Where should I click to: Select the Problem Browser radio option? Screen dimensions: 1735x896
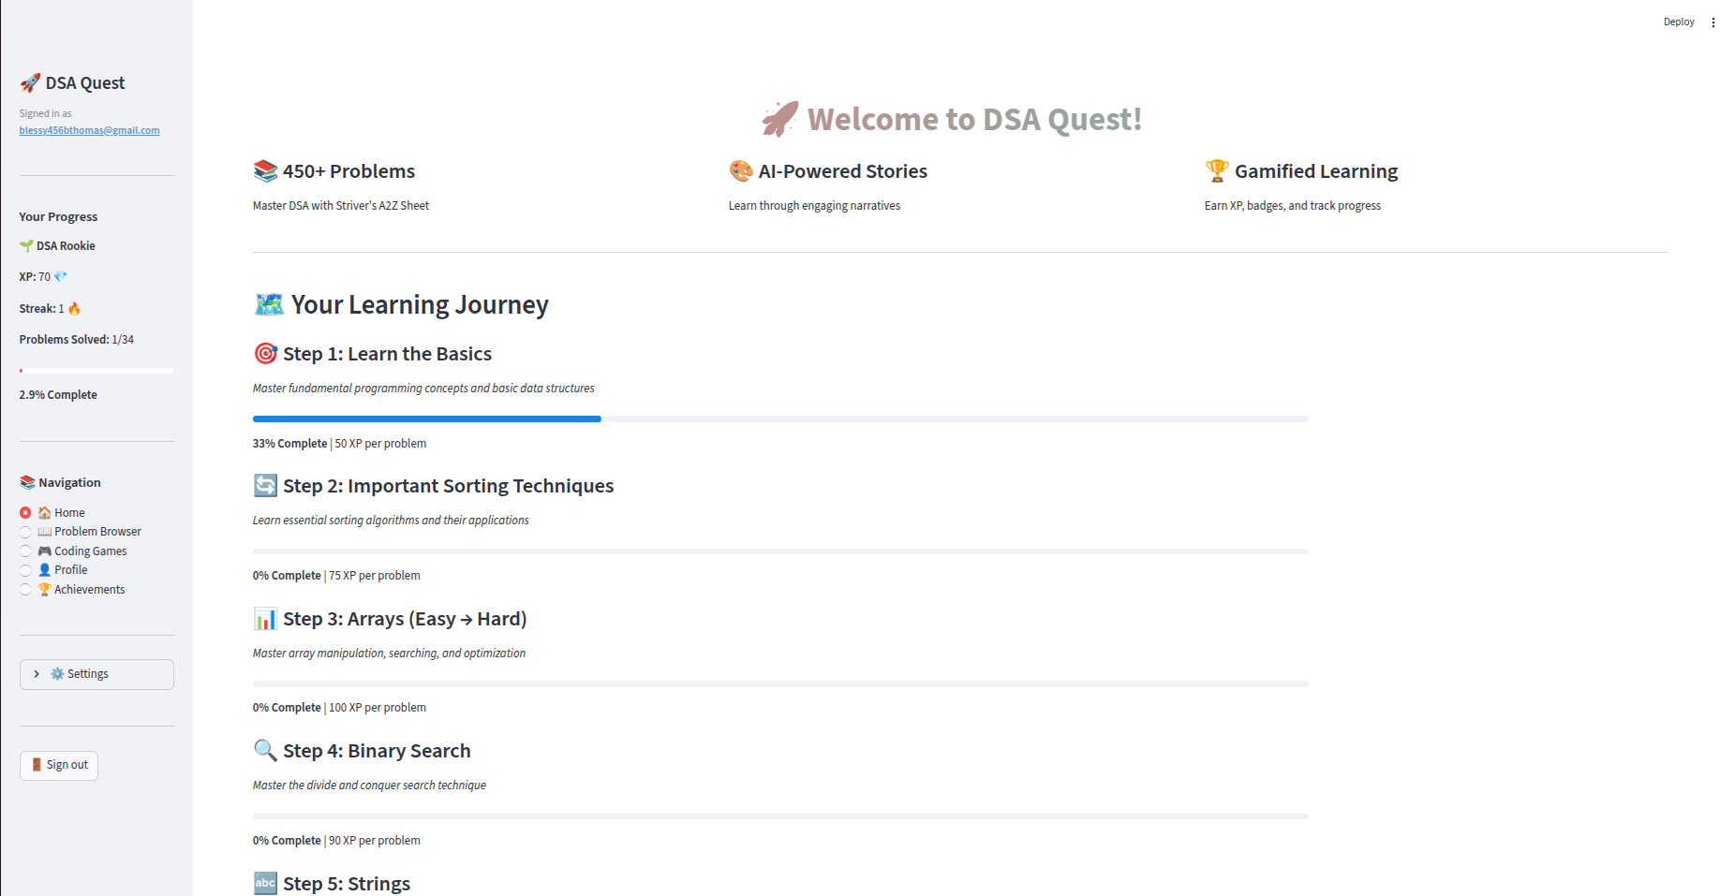click(x=25, y=532)
